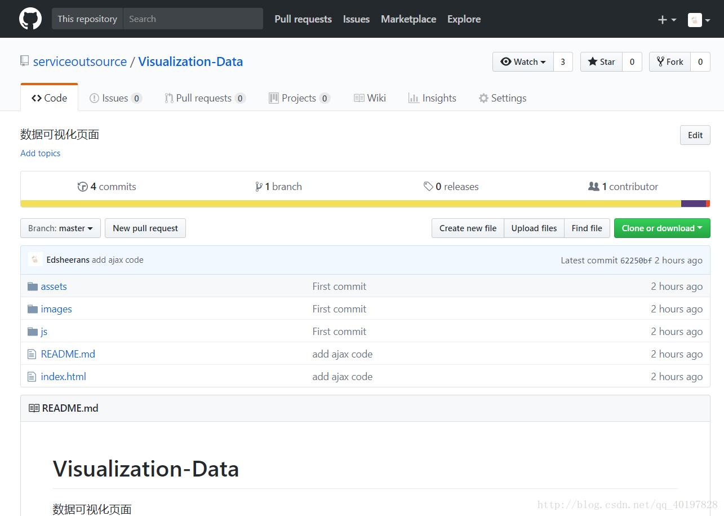Open the index.html file

pyautogui.click(x=64, y=377)
